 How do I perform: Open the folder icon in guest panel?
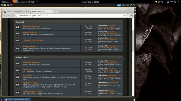[5, 5]
